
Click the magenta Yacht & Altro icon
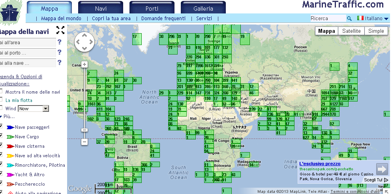click(x=11, y=175)
